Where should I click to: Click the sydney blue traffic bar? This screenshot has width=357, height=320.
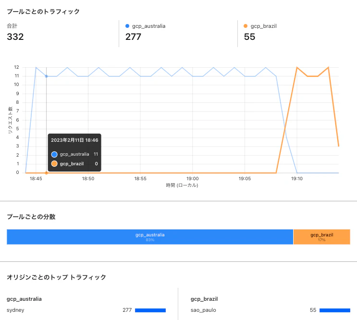(150, 310)
